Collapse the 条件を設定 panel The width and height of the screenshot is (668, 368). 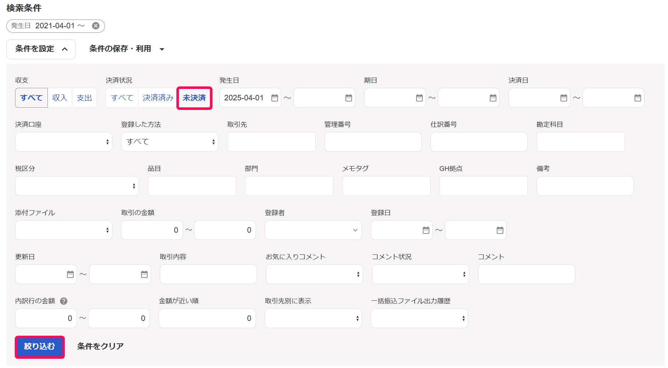(41, 49)
